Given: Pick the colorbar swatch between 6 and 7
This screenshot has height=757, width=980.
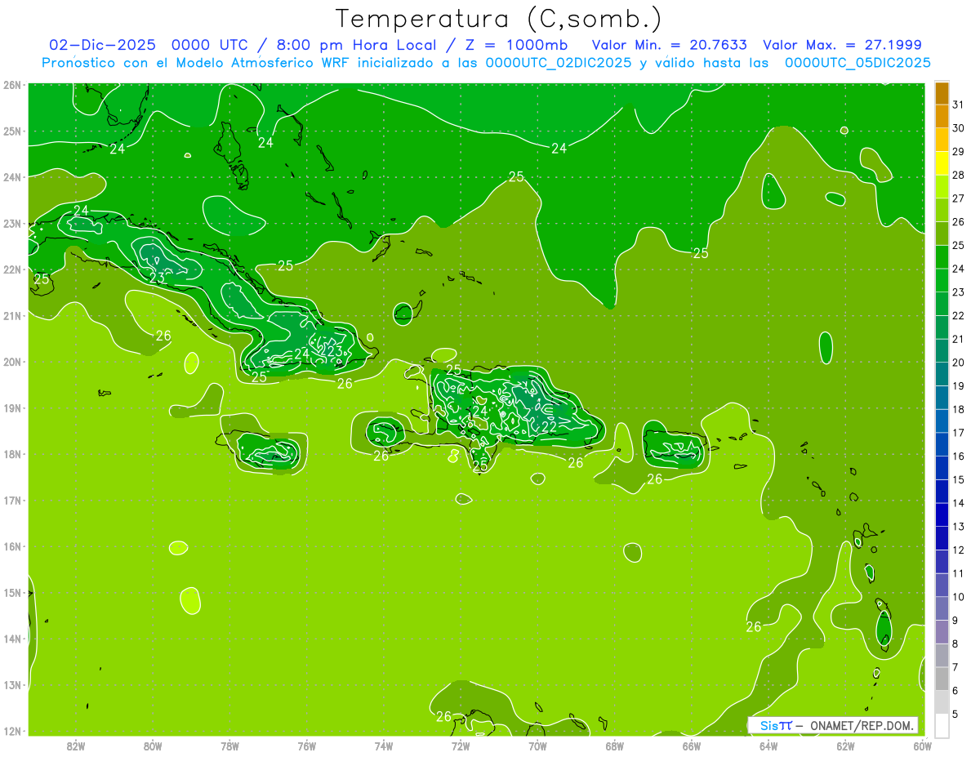Looking at the screenshot, I should [942, 679].
